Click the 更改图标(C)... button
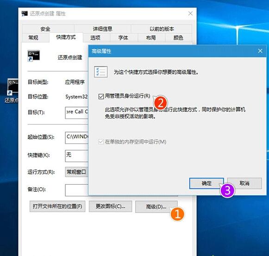Screen dimensions: 269x256 point(110,206)
